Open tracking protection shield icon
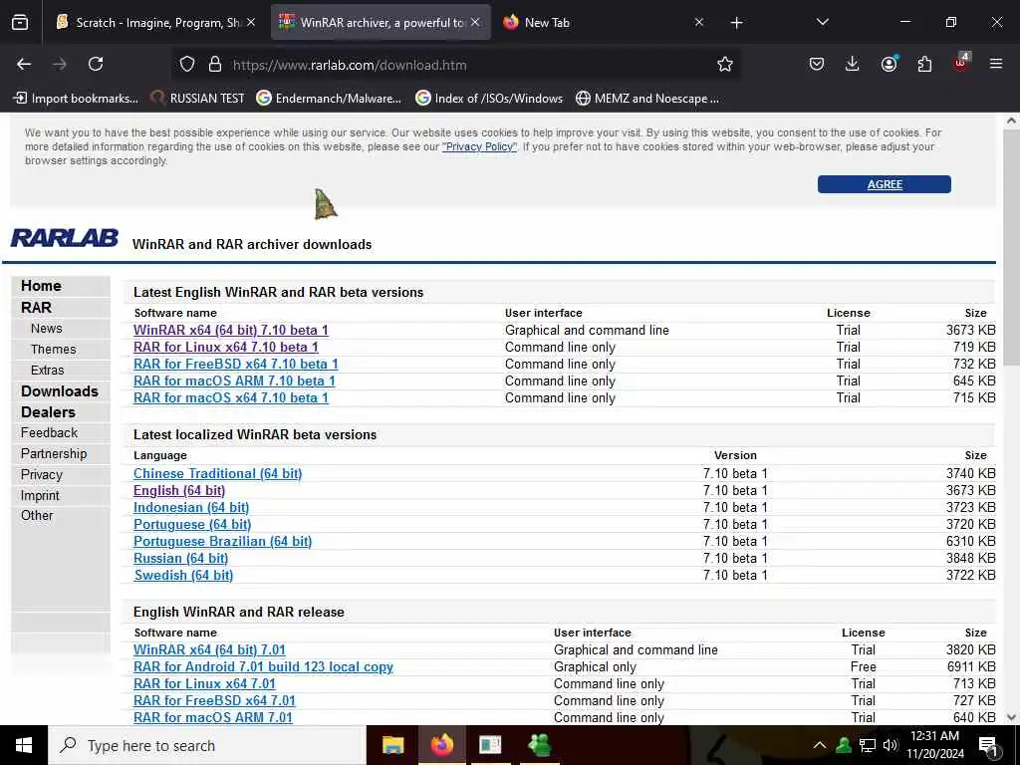1020x765 pixels. 187,65
